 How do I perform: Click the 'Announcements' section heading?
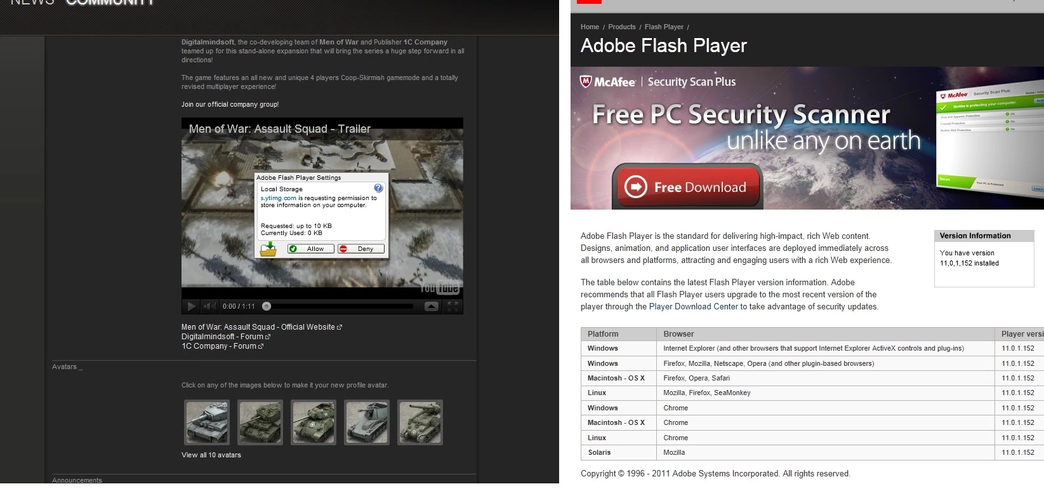[x=77, y=480]
